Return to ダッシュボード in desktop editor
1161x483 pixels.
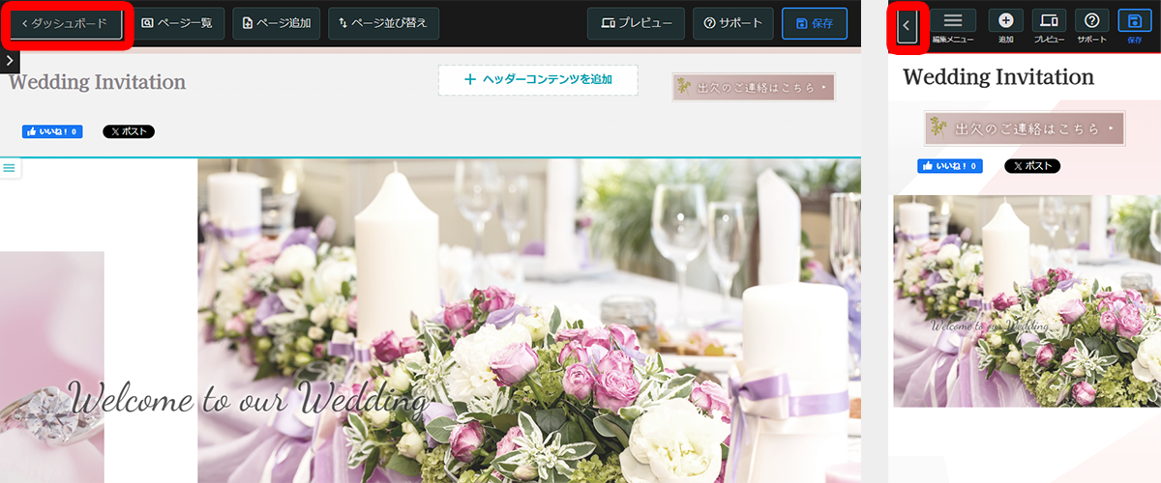(66, 23)
